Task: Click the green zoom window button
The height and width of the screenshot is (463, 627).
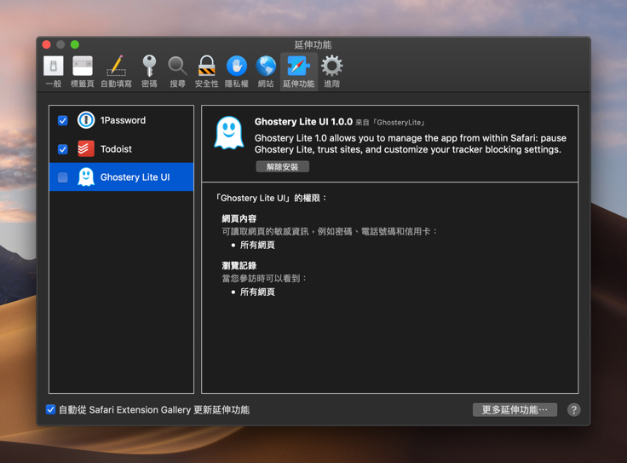Action: click(x=75, y=44)
